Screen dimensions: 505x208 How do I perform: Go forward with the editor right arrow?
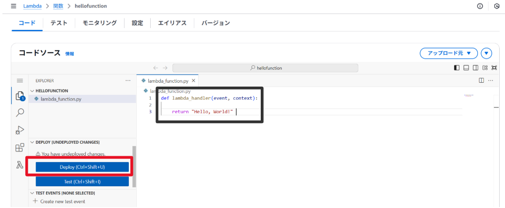[165, 68]
